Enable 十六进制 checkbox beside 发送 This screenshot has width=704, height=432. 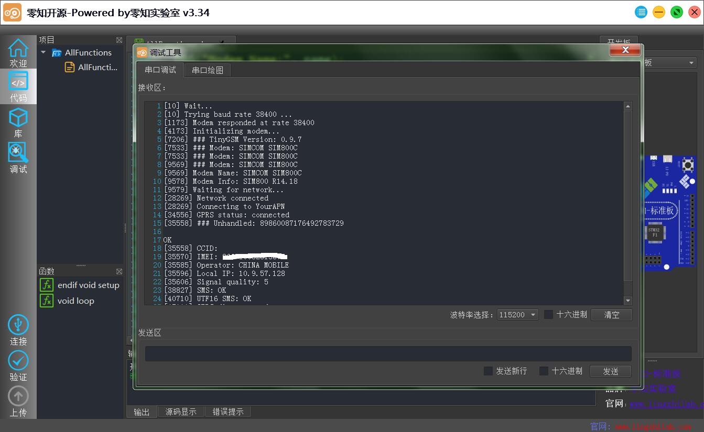544,371
